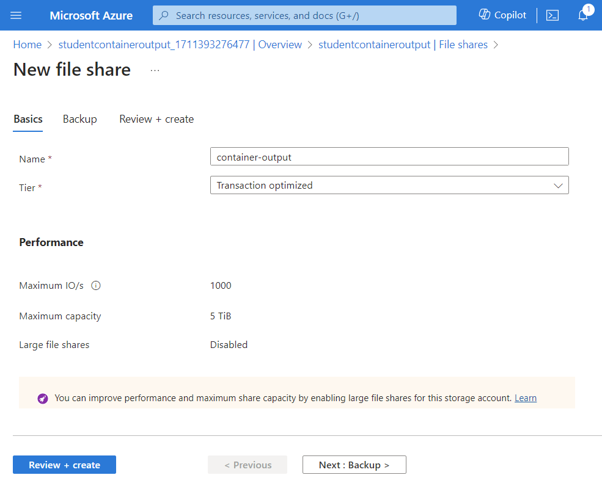Click the purple rocket icon in banner

tap(43, 398)
